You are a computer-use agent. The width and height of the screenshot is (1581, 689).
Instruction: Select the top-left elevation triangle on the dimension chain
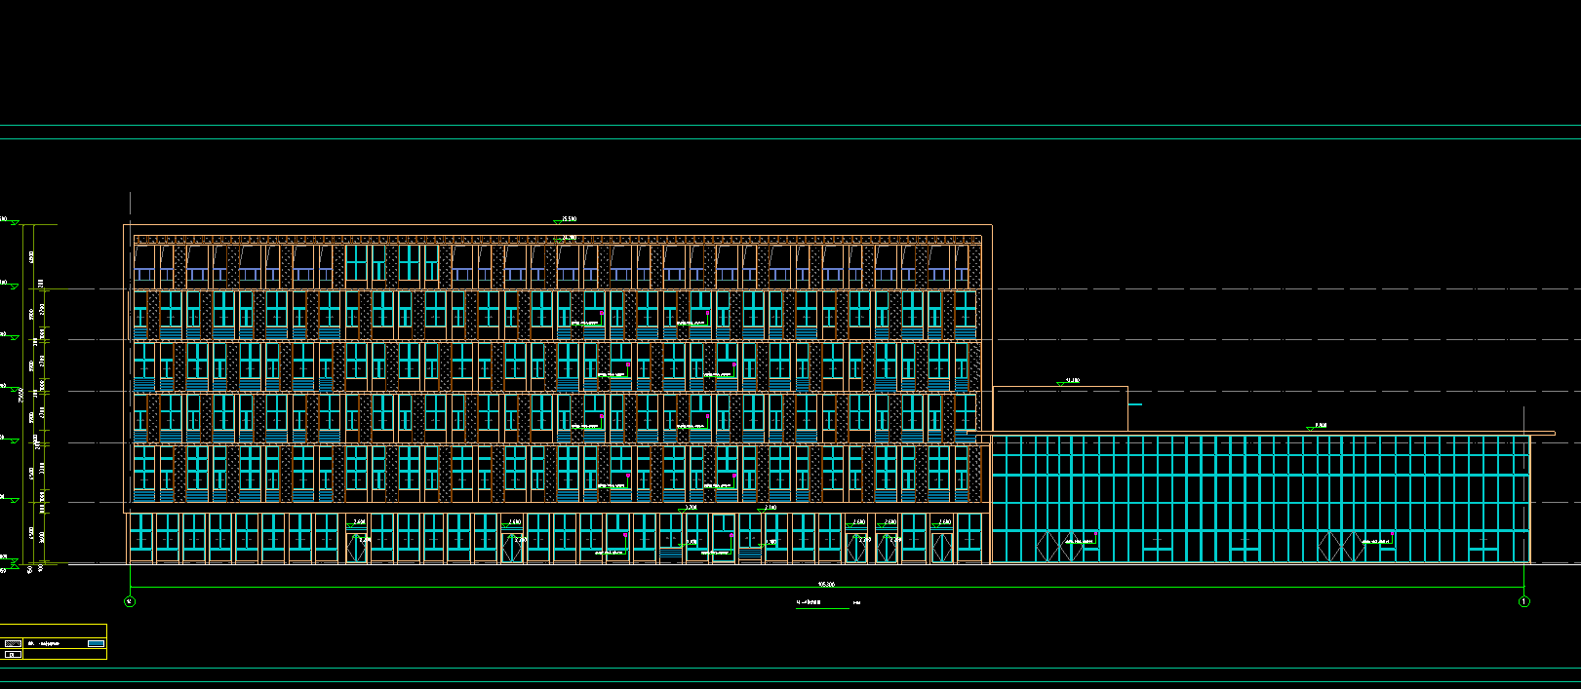15,223
